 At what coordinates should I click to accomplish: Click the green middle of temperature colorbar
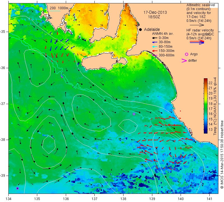click(x=206, y=106)
